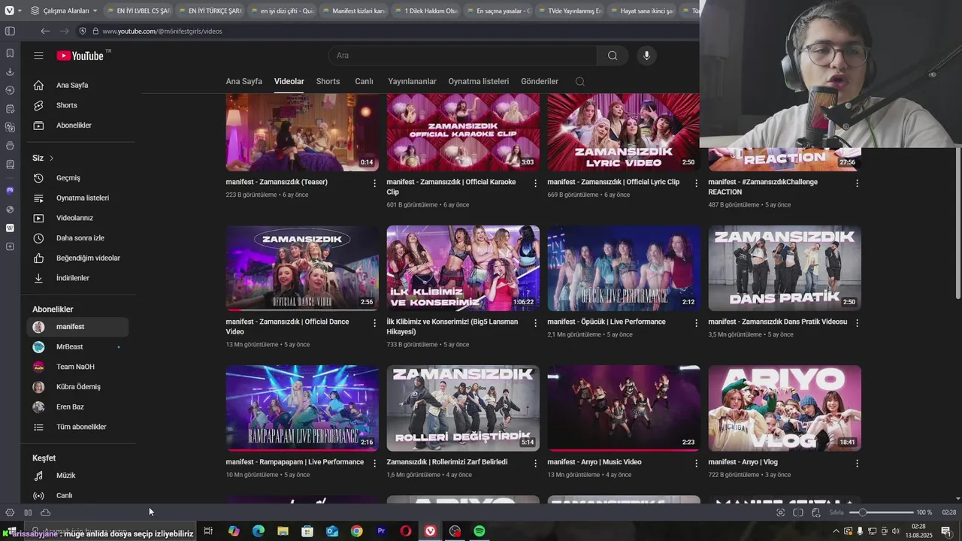The image size is (962, 541).
Task: Open Spotify from taskbar
Action: pyautogui.click(x=479, y=531)
